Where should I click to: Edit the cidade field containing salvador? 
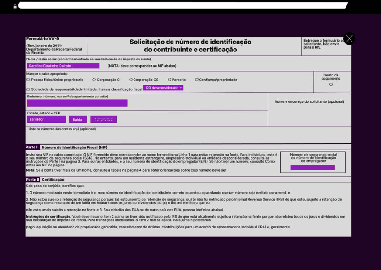pyautogui.click(x=46, y=119)
